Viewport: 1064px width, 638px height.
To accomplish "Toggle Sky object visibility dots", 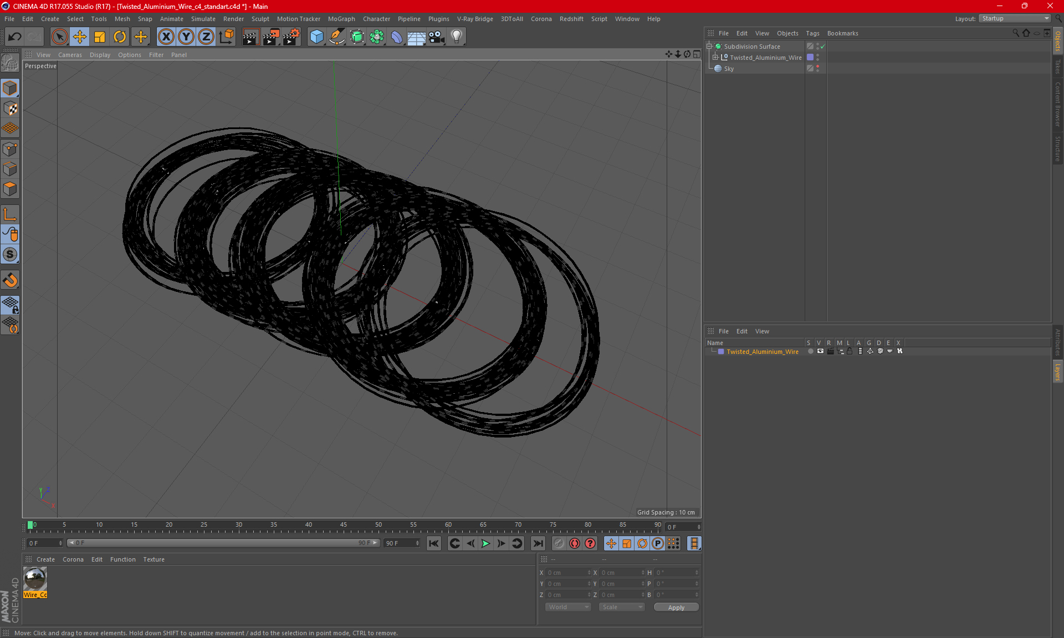I will tap(817, 69).
